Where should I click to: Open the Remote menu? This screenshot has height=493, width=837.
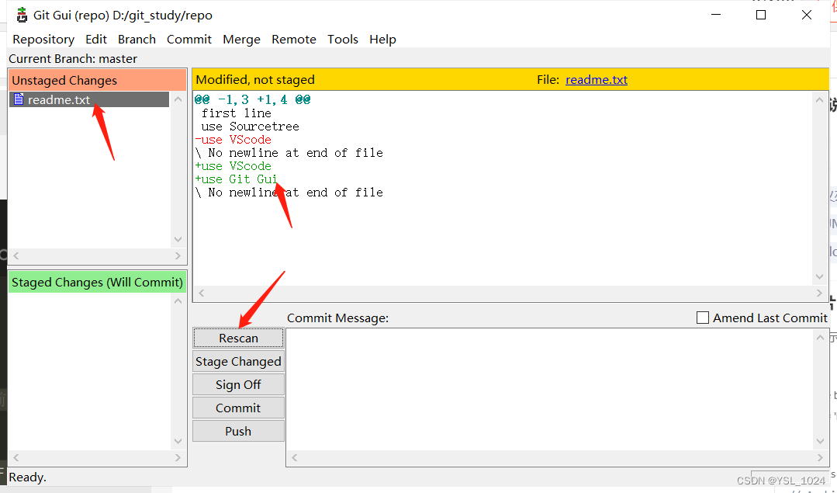coord(293,40)
